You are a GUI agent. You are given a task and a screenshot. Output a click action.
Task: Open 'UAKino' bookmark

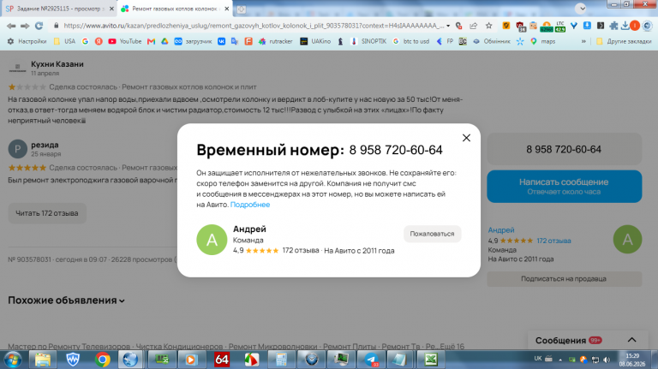[315, 41]
